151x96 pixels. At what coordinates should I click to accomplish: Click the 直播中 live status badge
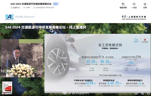[56, 4]
